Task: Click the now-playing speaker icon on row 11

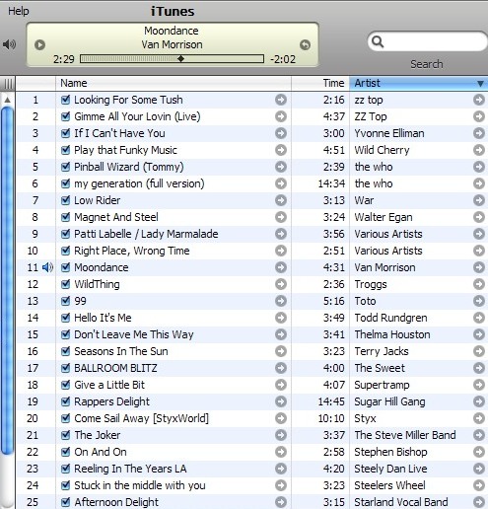Action: 47,267
